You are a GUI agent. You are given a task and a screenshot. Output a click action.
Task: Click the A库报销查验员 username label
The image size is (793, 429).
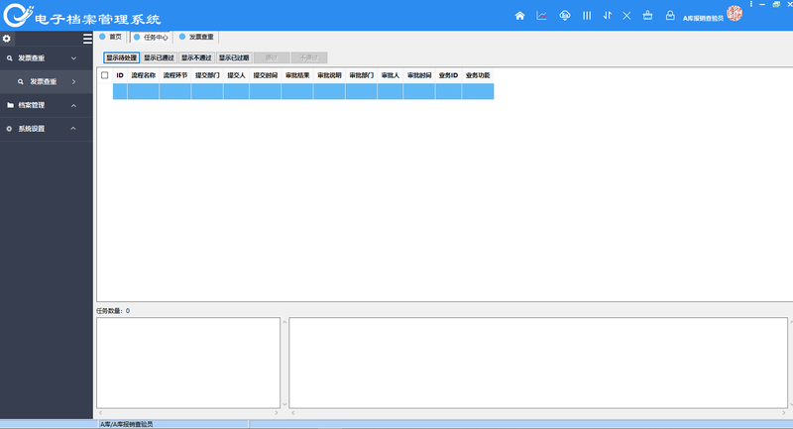[x=703, y=18]
